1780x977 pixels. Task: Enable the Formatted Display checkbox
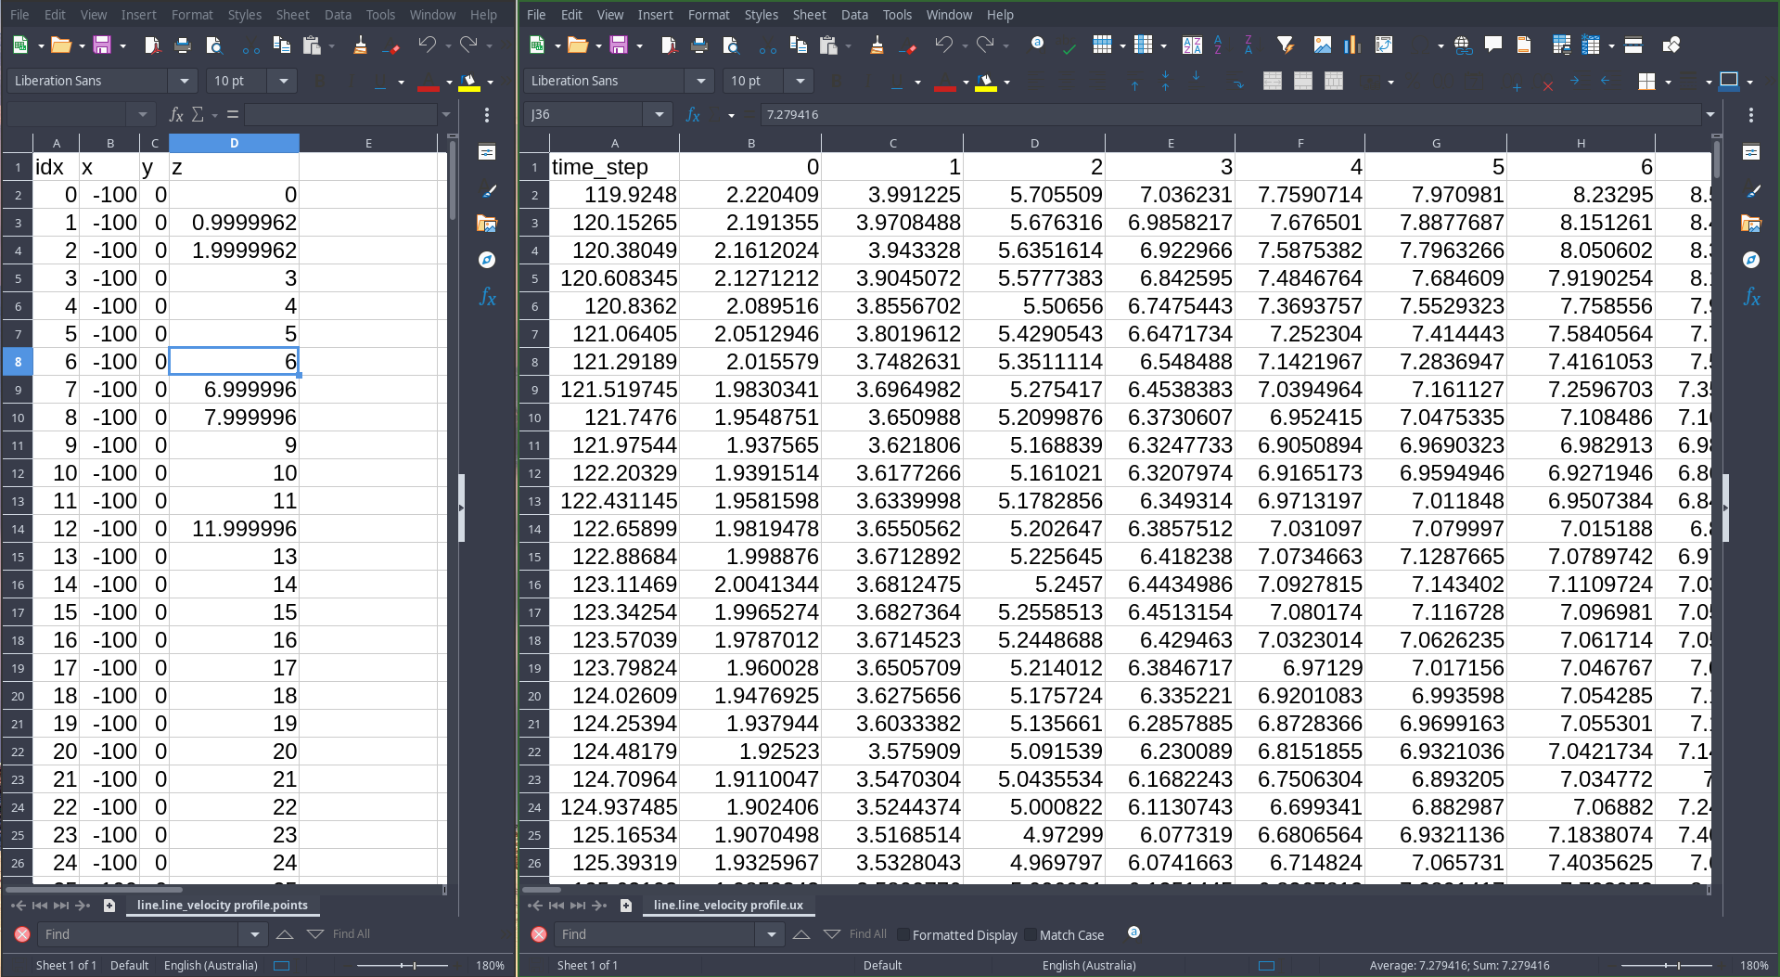(902, 934)
